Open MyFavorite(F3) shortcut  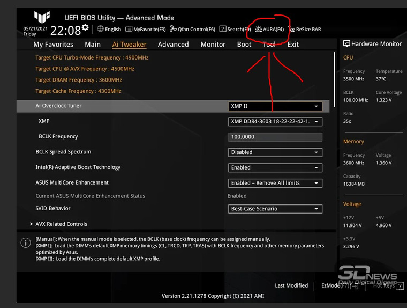145,29
